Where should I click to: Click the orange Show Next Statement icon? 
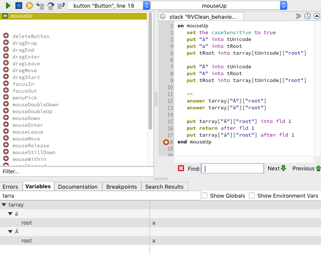(29, 6)
